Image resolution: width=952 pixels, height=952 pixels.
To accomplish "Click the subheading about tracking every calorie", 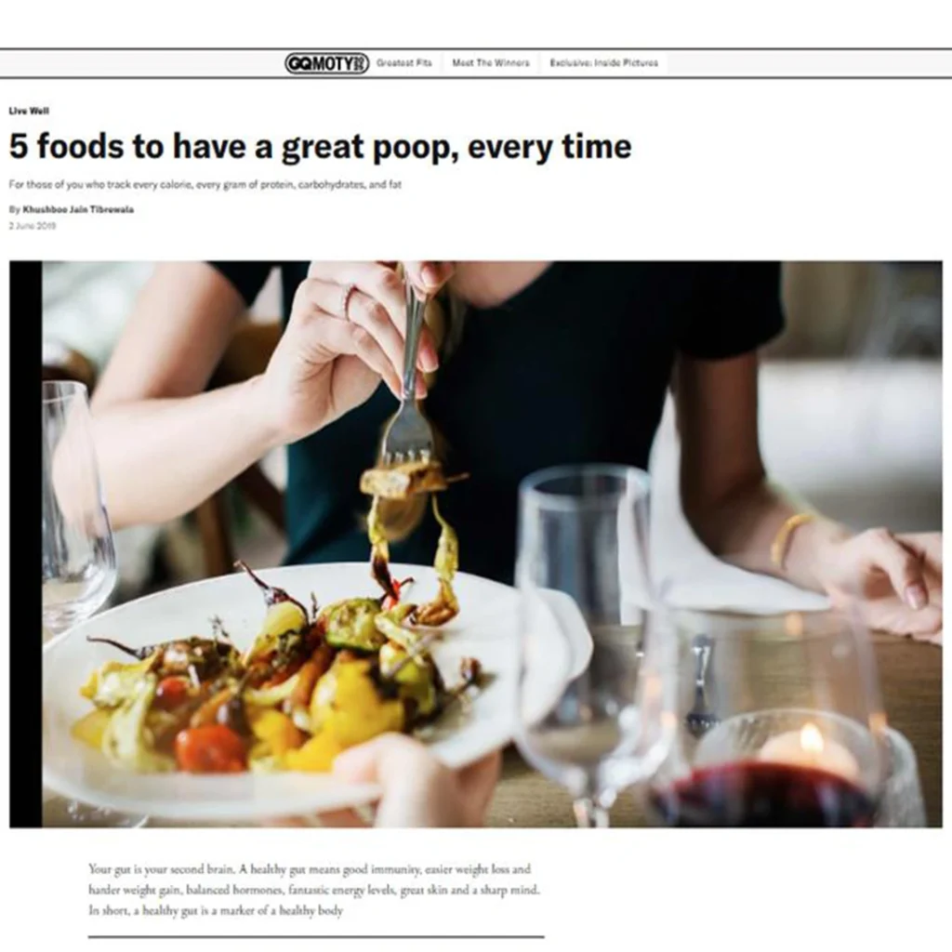I will pos(205,185).
